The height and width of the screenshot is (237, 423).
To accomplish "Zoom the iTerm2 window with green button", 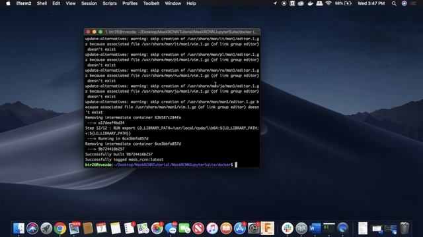I will pyautogui.click(x=100, y=32).
